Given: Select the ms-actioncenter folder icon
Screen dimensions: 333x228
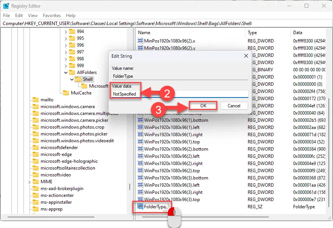Looking at the screenshot, I should coord(36,195).
